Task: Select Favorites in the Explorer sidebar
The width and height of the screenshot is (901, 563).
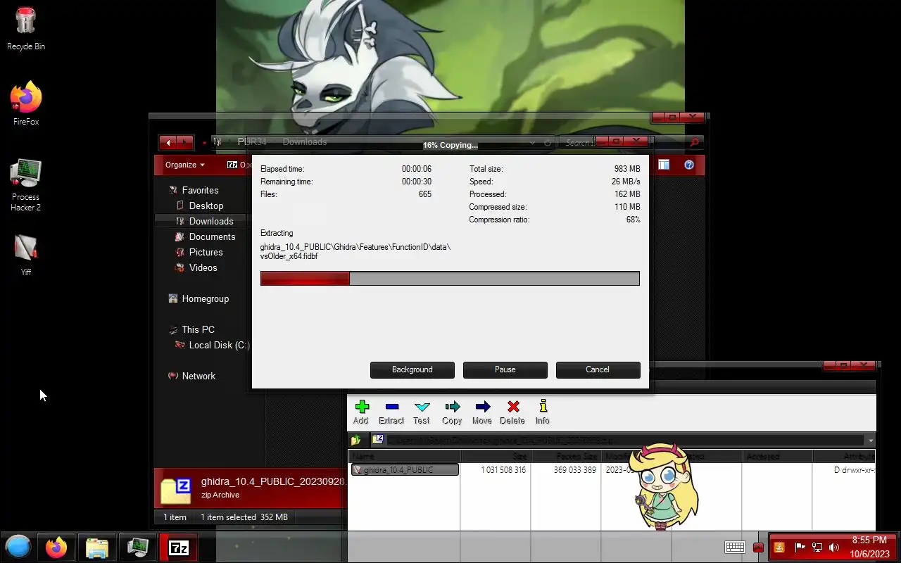Action: (200, 190)
